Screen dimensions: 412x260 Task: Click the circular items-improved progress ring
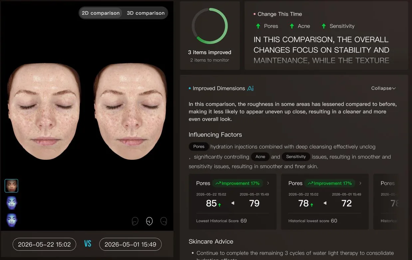click(x=210, y=26)
